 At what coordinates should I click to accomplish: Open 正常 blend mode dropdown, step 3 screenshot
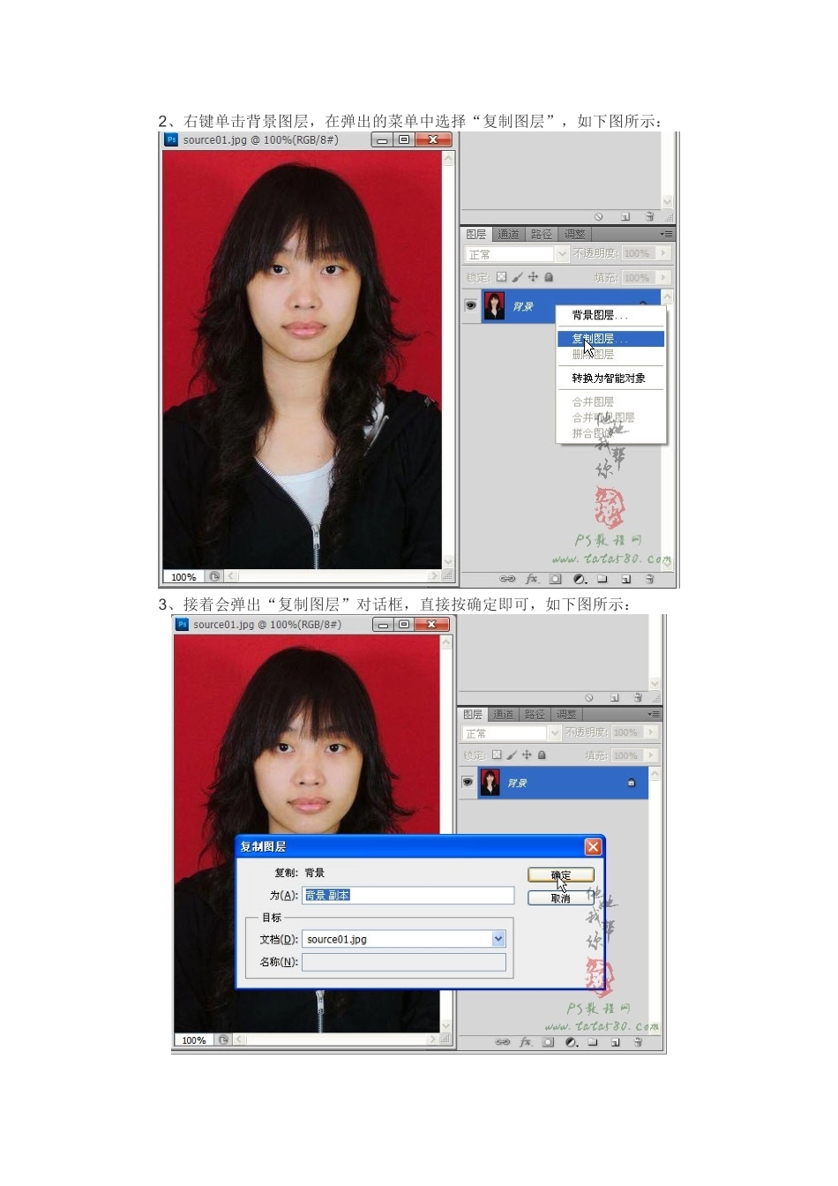pos(555,733)
